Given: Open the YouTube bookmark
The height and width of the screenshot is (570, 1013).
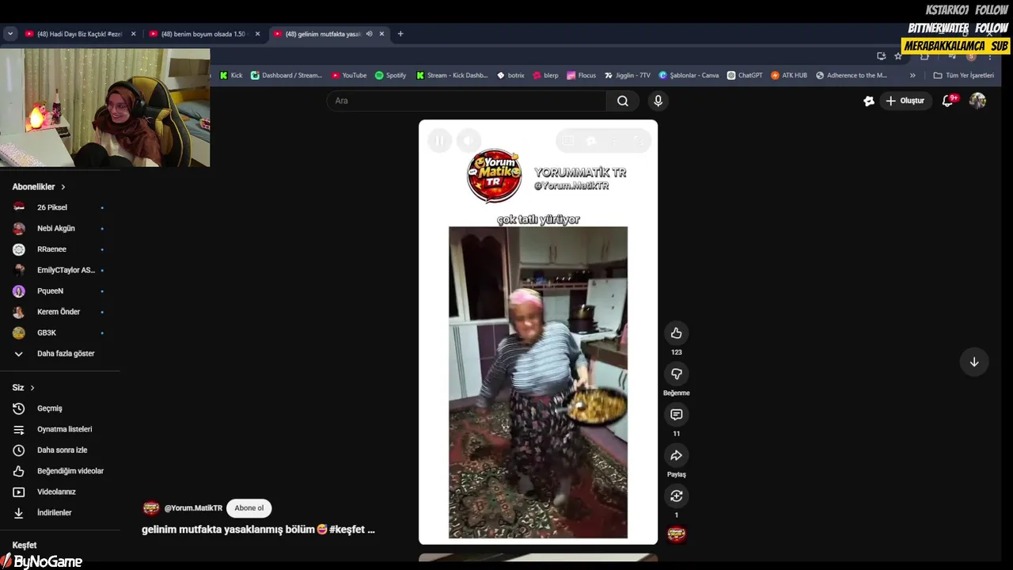Looking at the screenshot, I should point(349,75).
